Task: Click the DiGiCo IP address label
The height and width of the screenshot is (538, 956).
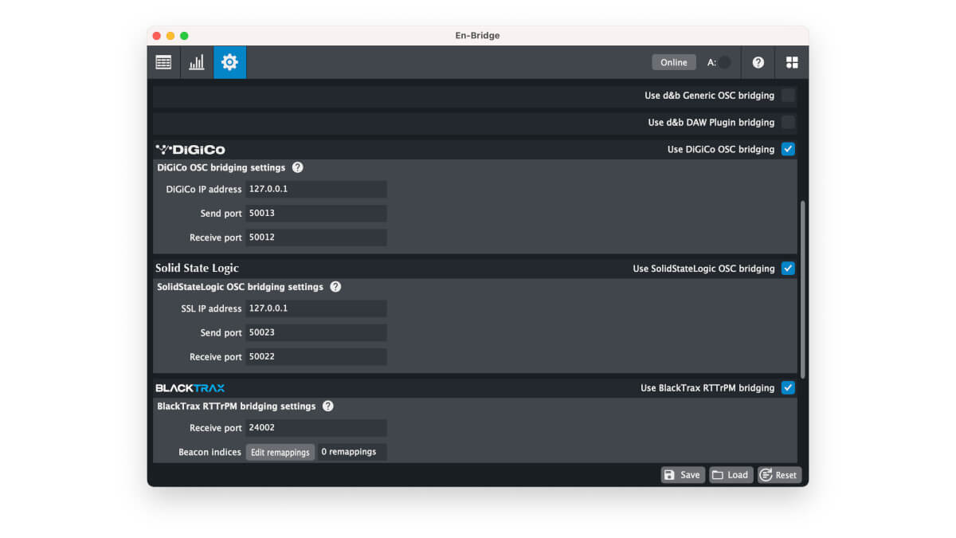Action: (x=203, y=190)
